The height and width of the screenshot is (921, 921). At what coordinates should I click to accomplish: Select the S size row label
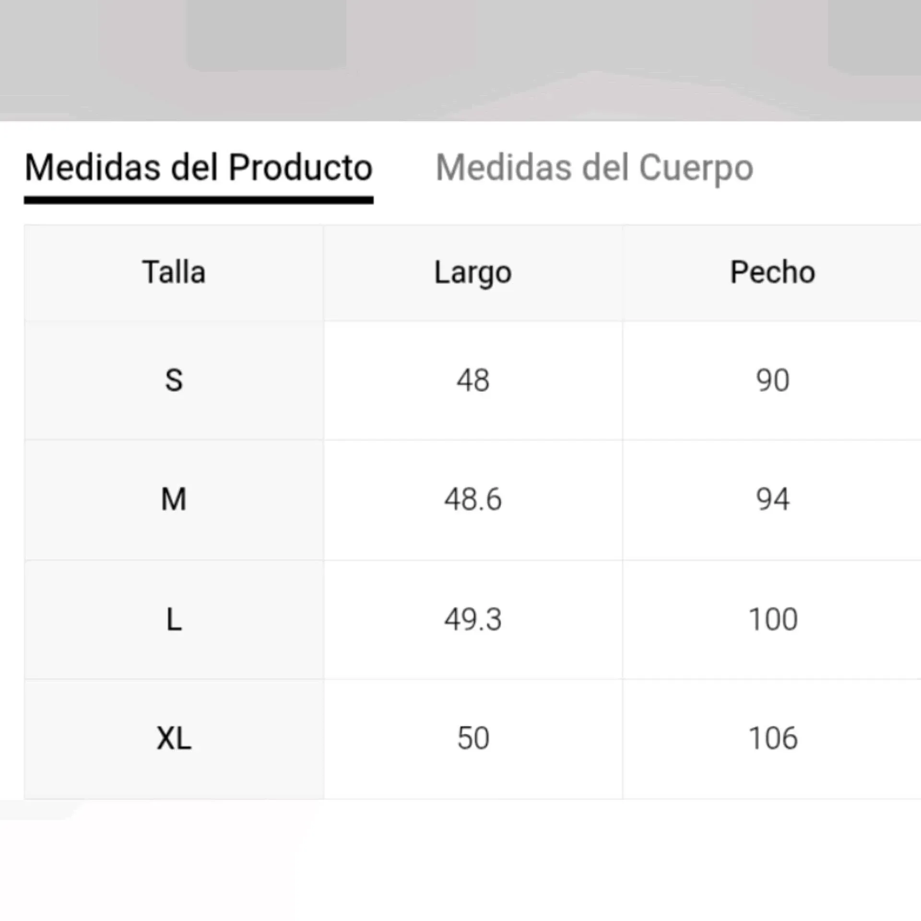coord(174,380)
